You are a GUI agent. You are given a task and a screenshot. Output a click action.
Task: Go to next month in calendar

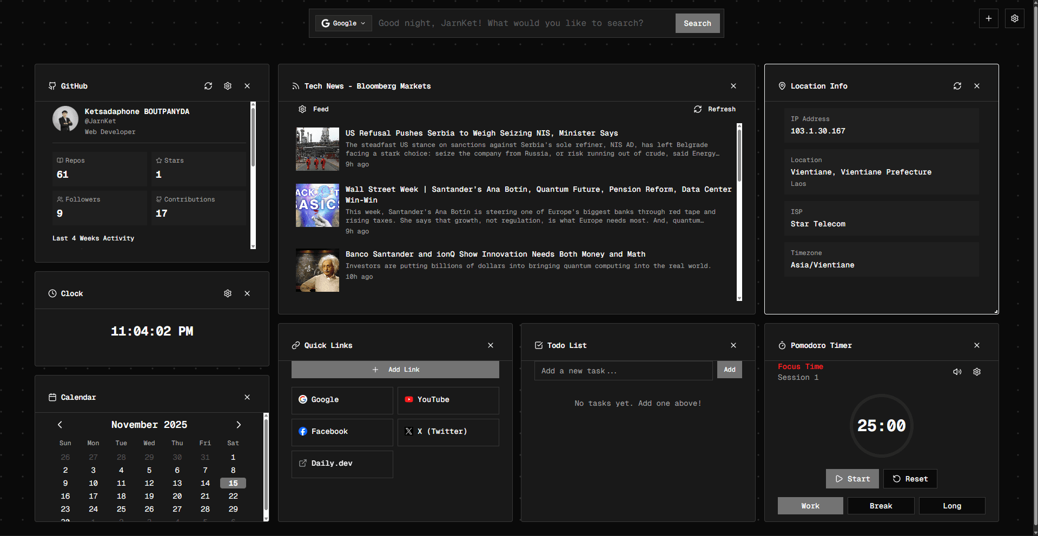point(239,425)
